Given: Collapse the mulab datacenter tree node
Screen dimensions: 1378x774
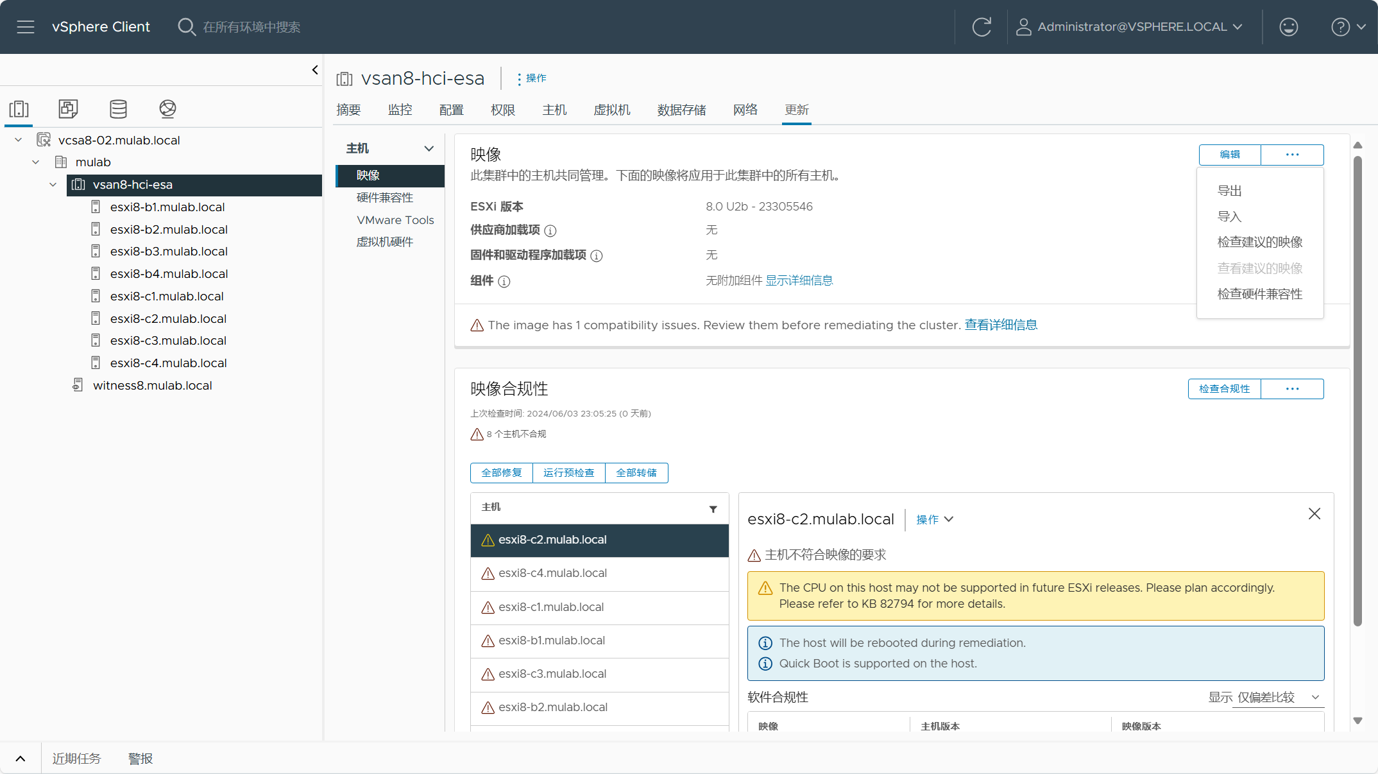Looking at the screenshot, I should point(36,162).
